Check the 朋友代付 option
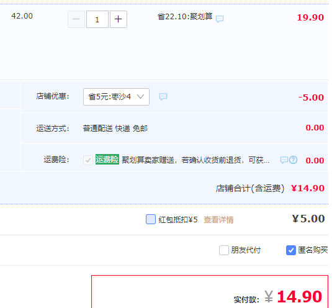Viewport: 332px width, 308px height. click(x=224, y=250)
